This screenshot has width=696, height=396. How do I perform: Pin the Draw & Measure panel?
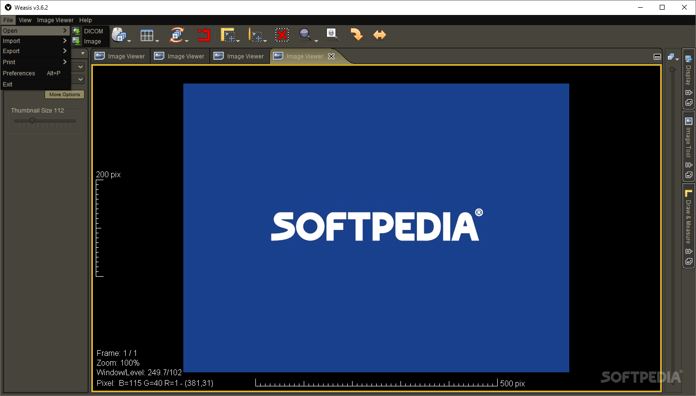pyautogui.click(x=689, y=251)
